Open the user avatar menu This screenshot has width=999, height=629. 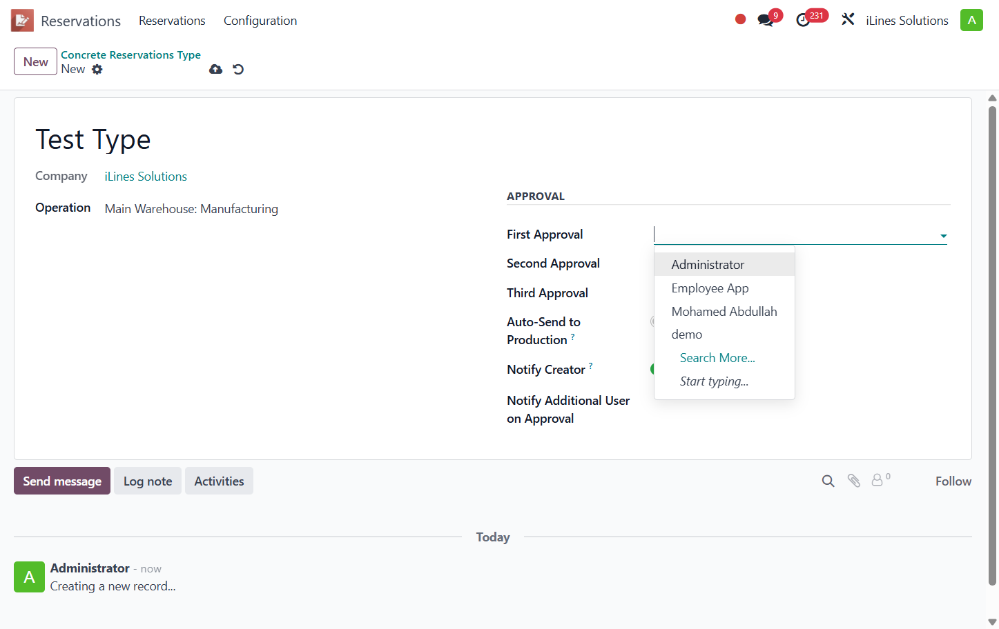coord(971,20)
